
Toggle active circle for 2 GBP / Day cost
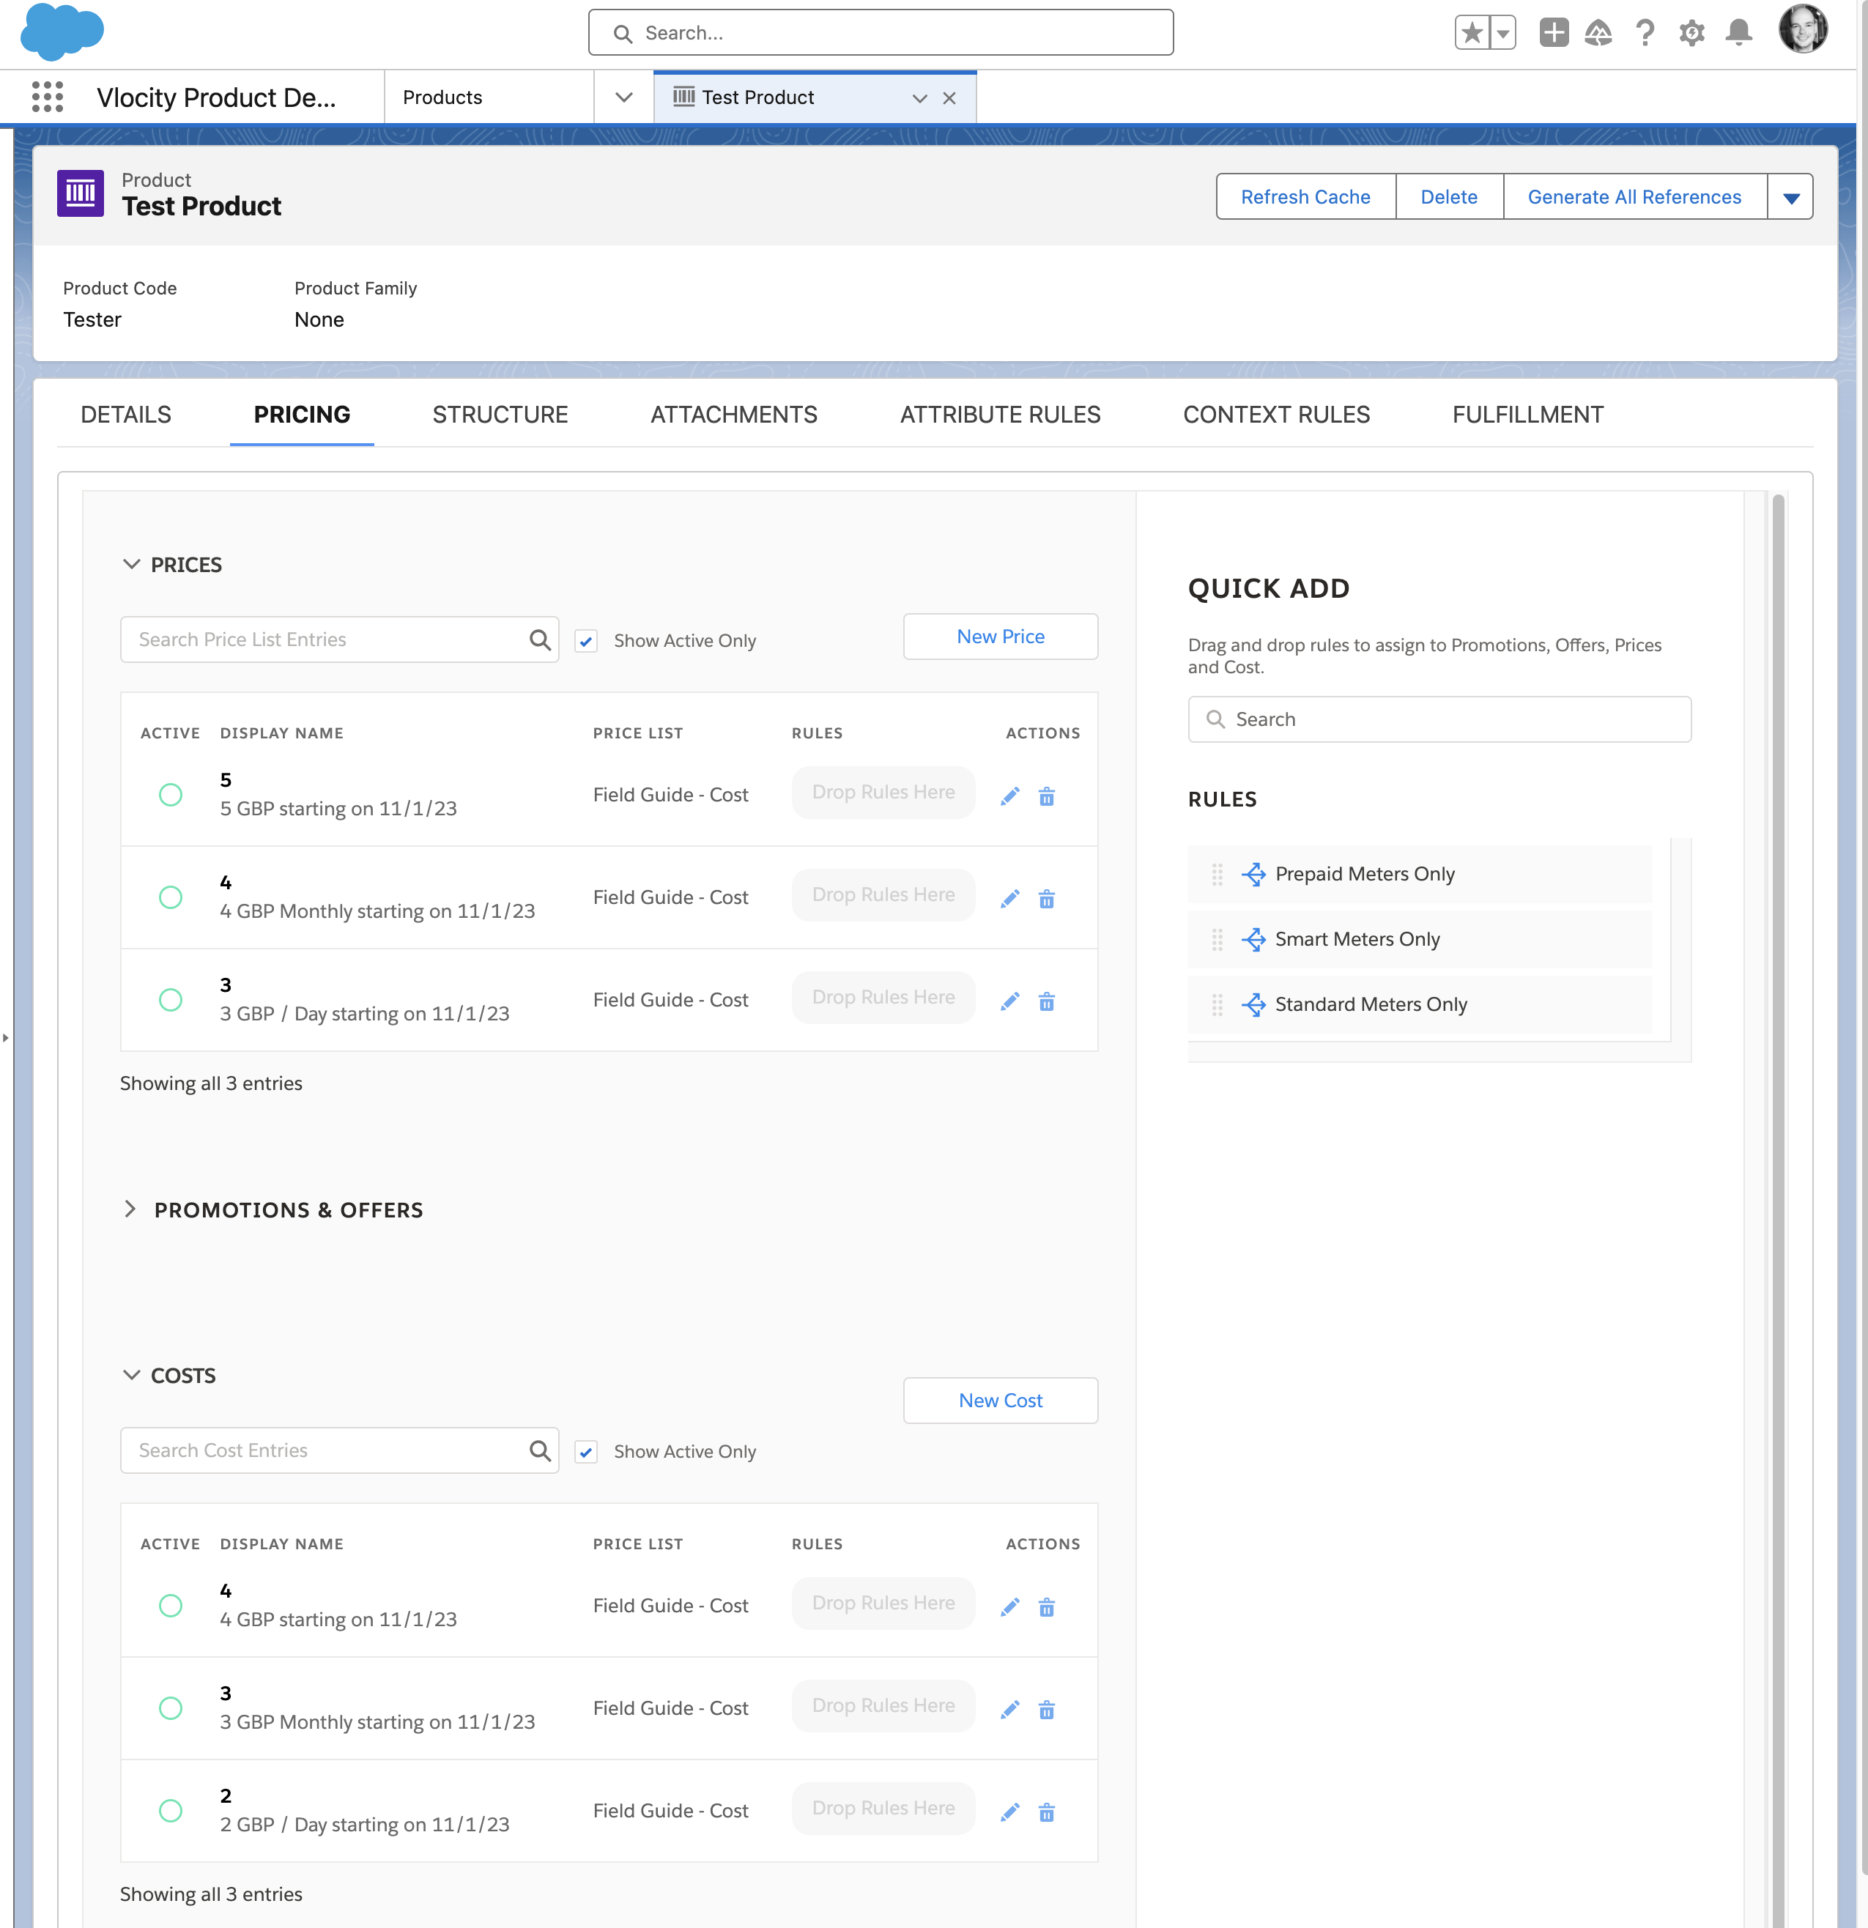click(x=170, y=1809)
